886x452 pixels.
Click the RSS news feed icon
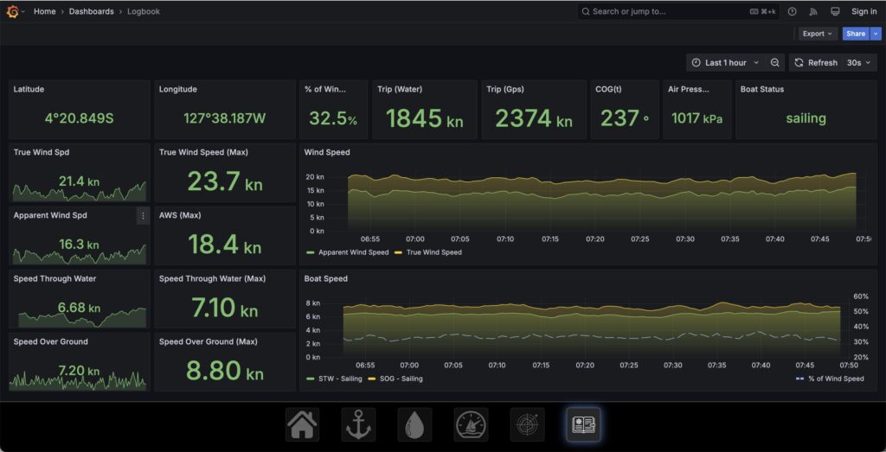pos(813,11)
